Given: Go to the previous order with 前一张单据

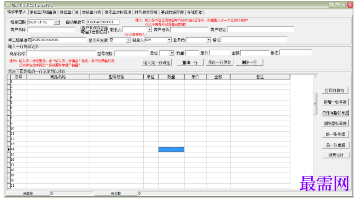Looking at the screenshot, I should pyautogui.click(x=336, y=134).
